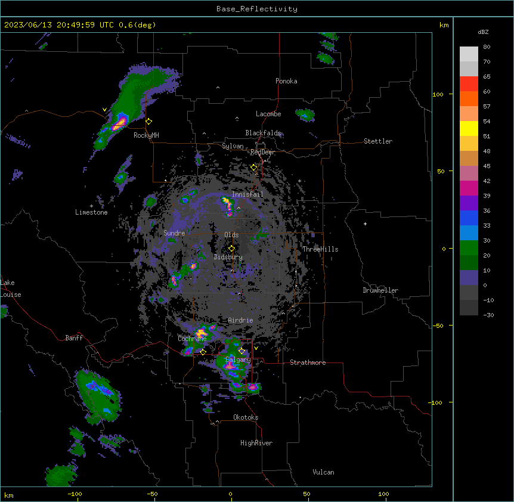Click the Strathmore label
Screen dimensions: 514x502
pyautogui.click(x=308, y=362)
